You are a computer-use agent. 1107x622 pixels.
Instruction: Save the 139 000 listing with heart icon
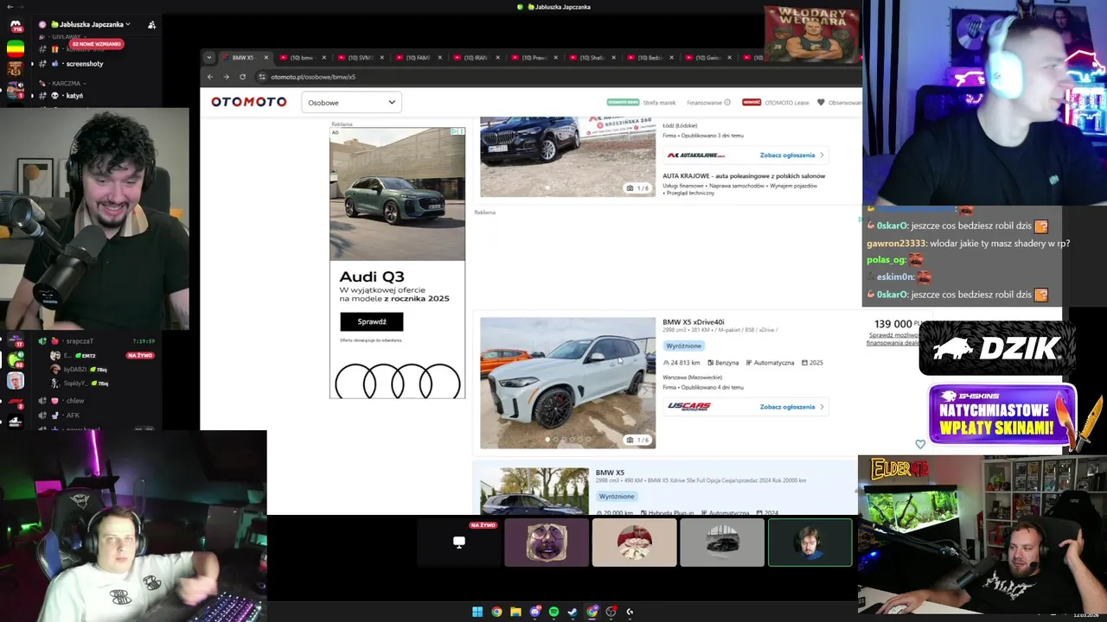pyautogui.click(x=920, y=444)
